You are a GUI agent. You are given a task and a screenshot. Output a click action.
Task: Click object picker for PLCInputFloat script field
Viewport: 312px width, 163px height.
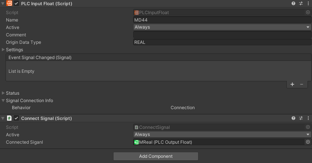[308, 12]
